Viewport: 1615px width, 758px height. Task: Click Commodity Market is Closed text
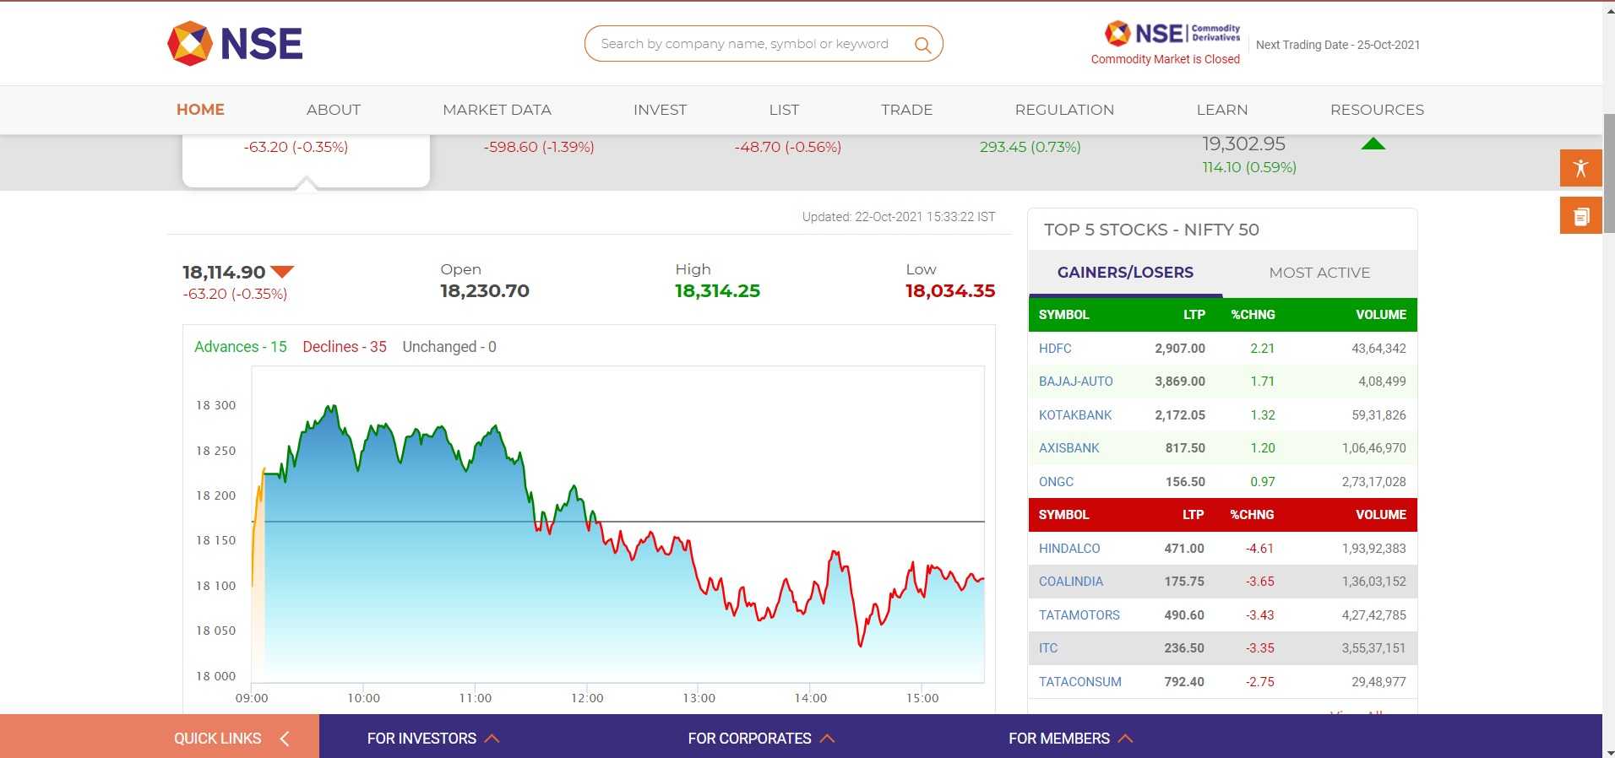[x=1165, y=59]
